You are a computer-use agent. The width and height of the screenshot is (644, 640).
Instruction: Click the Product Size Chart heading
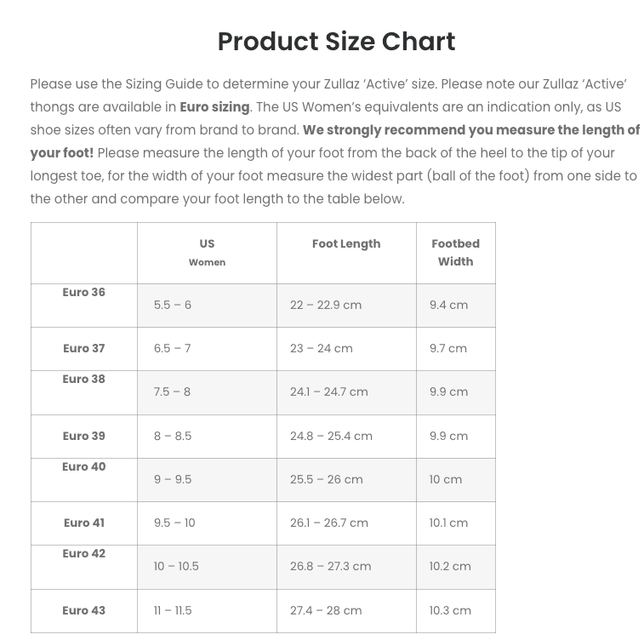336,42
